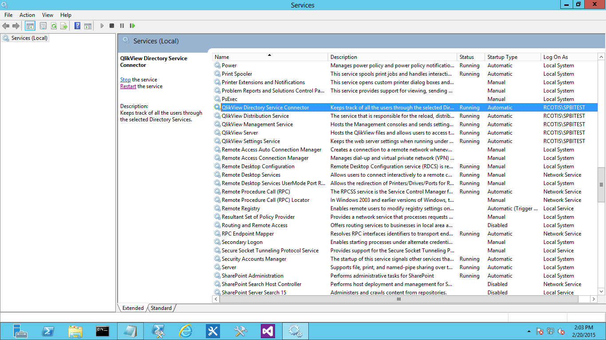Click the vertical scrollbar up arrow
Screen dimensions: 606x340
tap(602, 57)
